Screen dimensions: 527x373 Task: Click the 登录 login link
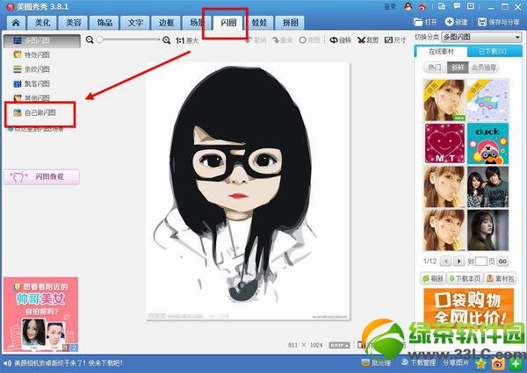point(390,6)
